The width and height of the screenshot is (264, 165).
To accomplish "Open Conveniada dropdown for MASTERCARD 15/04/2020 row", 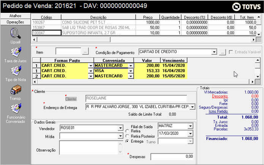I will tap(131, 66).
